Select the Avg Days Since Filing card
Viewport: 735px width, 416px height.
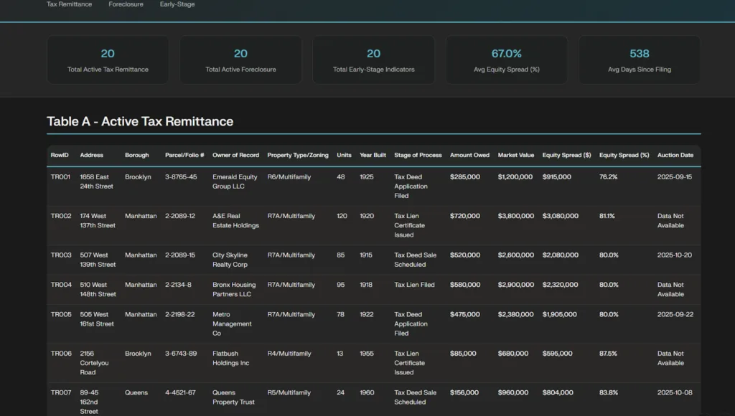639,60
